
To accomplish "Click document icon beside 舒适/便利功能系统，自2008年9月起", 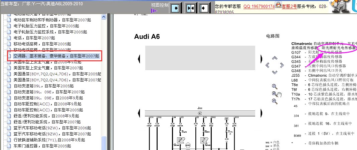I will pyautogui.click(x=9, y=116).
